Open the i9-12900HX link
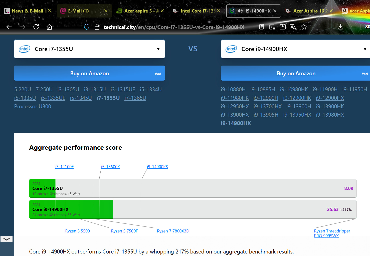Viewport: 370px width, 256px height. tap(330, 98)
